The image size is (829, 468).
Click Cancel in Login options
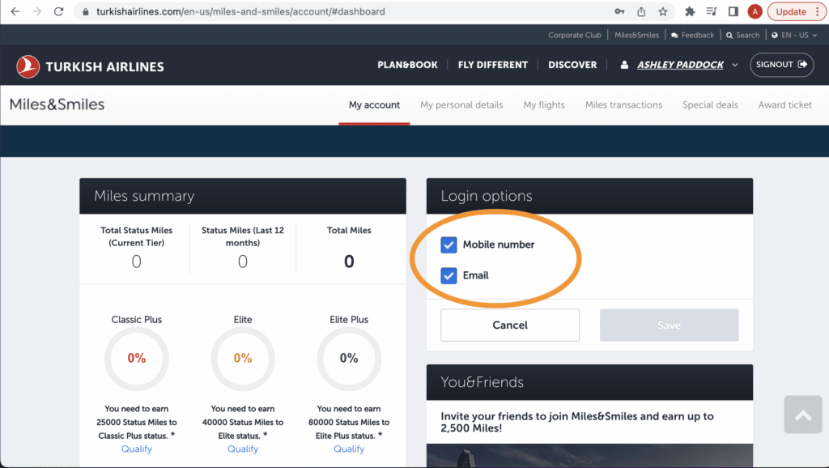pos(510,325)
